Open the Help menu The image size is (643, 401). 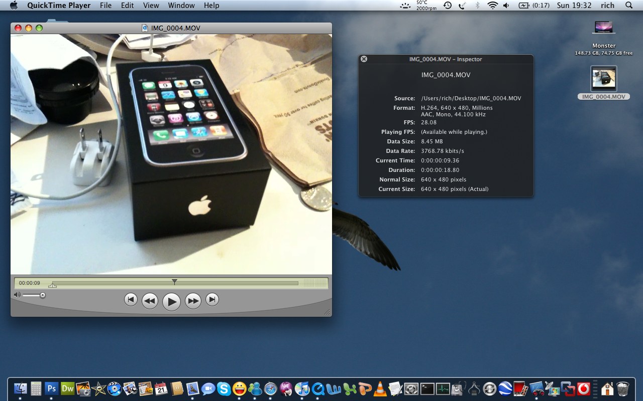(211, 6)
